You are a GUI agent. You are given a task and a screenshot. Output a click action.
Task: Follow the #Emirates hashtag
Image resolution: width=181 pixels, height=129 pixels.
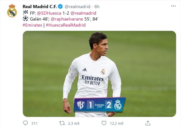32,25
